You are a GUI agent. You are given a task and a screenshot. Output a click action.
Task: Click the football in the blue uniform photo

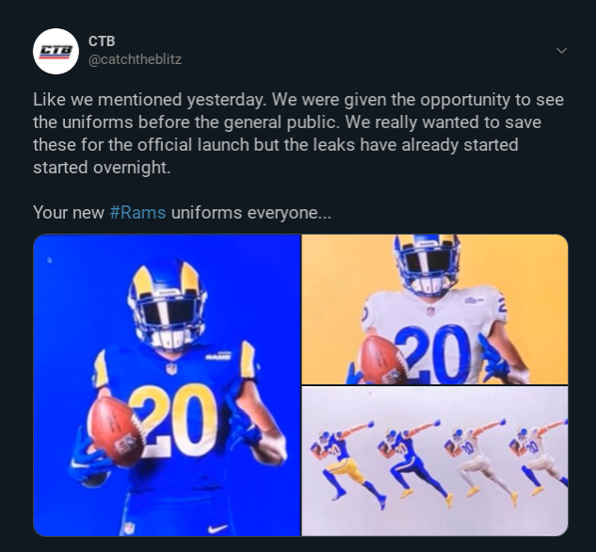pyautogui.click(x=117, y=431)
